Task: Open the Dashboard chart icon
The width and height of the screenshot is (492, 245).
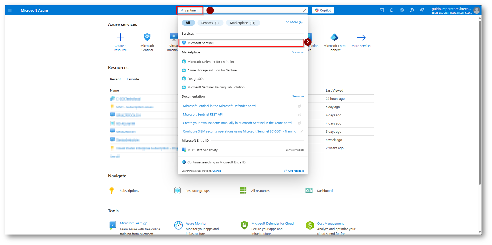Action: pos(309,191)
